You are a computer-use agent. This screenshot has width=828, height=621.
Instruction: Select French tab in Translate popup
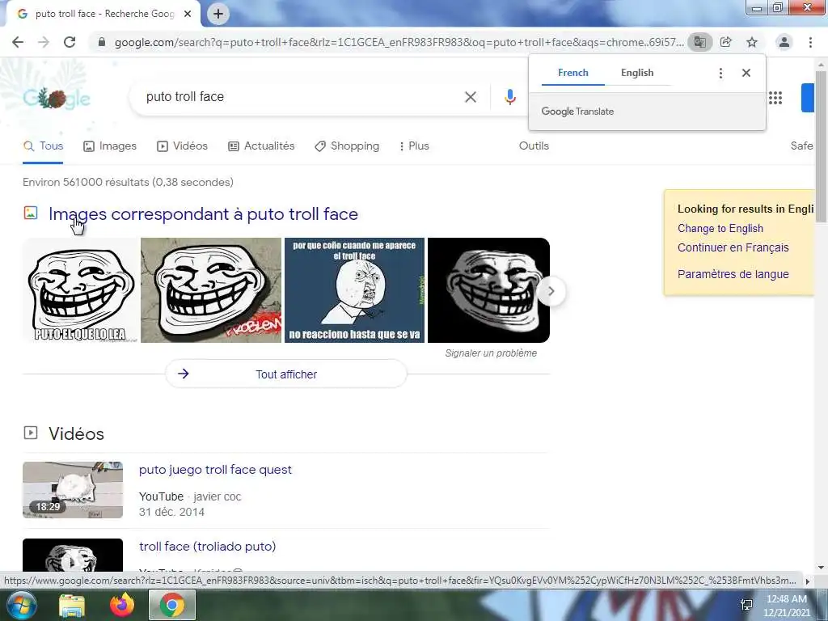point(573,73)
